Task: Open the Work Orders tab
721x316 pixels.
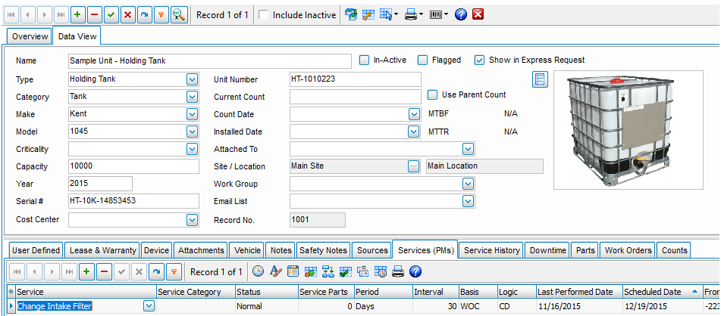Action: pos(628,250)
